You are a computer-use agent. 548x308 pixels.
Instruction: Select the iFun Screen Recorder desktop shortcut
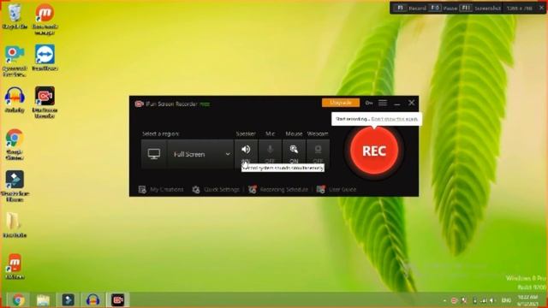[45, 102]
